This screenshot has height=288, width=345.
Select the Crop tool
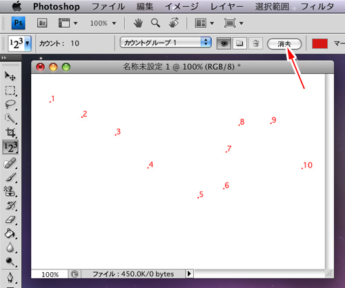tap(10, 132)
